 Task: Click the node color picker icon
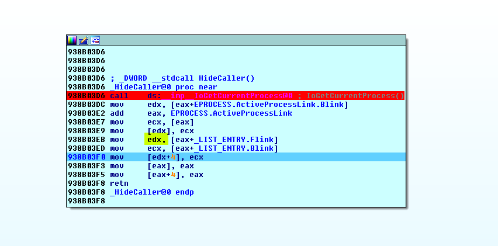pyautogui.click(x=72, y=40)
